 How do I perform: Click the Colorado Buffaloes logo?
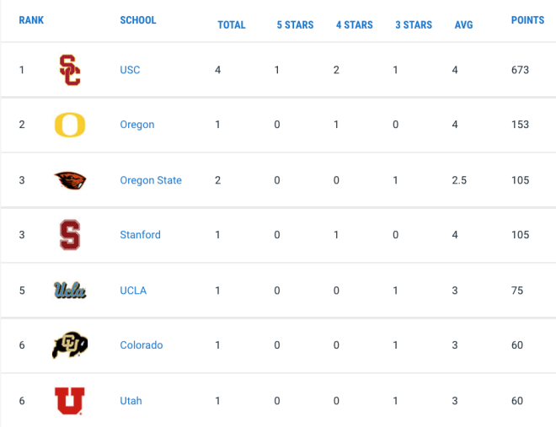pyautogui.click(x=70, y=345)
